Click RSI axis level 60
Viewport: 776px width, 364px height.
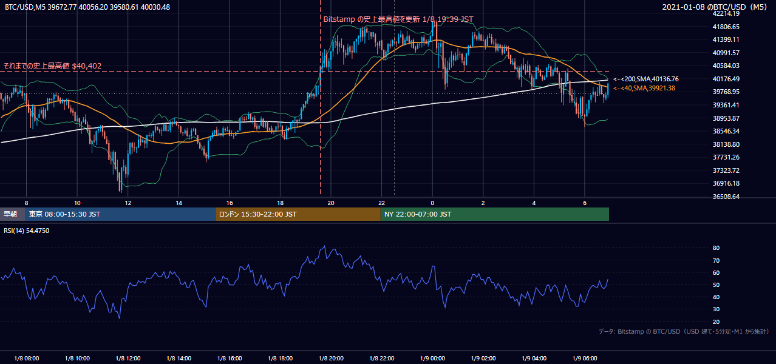716,272
